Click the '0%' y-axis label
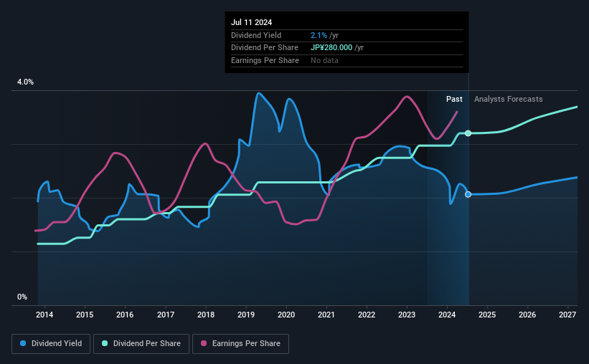 click(22, 297)
